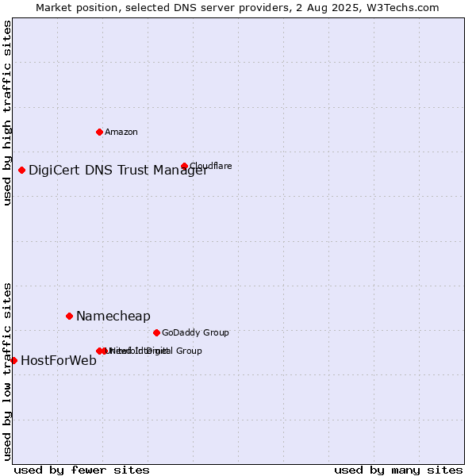
Task: Click the GoDaddy Group red marker
Action: 156,332
